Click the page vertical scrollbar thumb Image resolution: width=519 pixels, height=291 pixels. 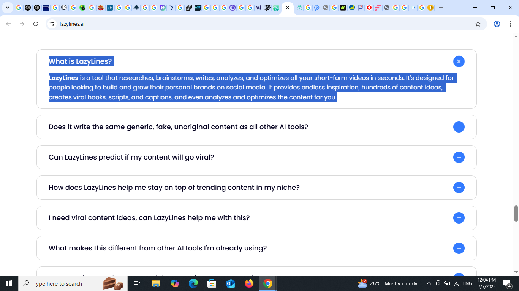pos(516,214)
